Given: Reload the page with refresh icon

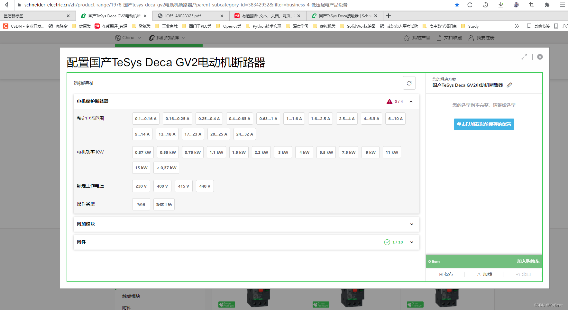Looking at the screenshot, I should (470, 5).
